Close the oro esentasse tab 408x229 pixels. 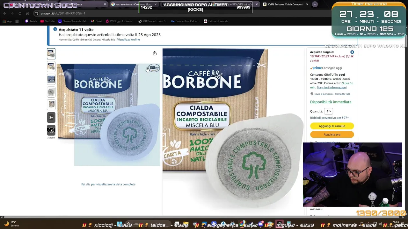click(x=155, y=4)
